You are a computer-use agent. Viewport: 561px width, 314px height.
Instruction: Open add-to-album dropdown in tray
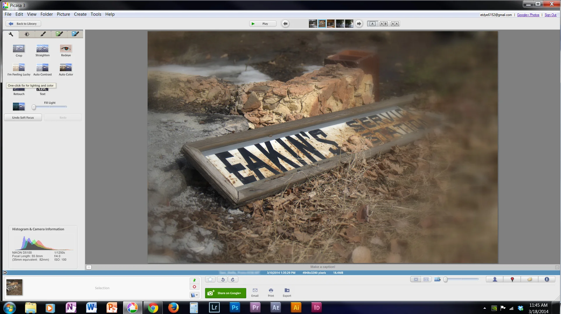click(194, 295)
